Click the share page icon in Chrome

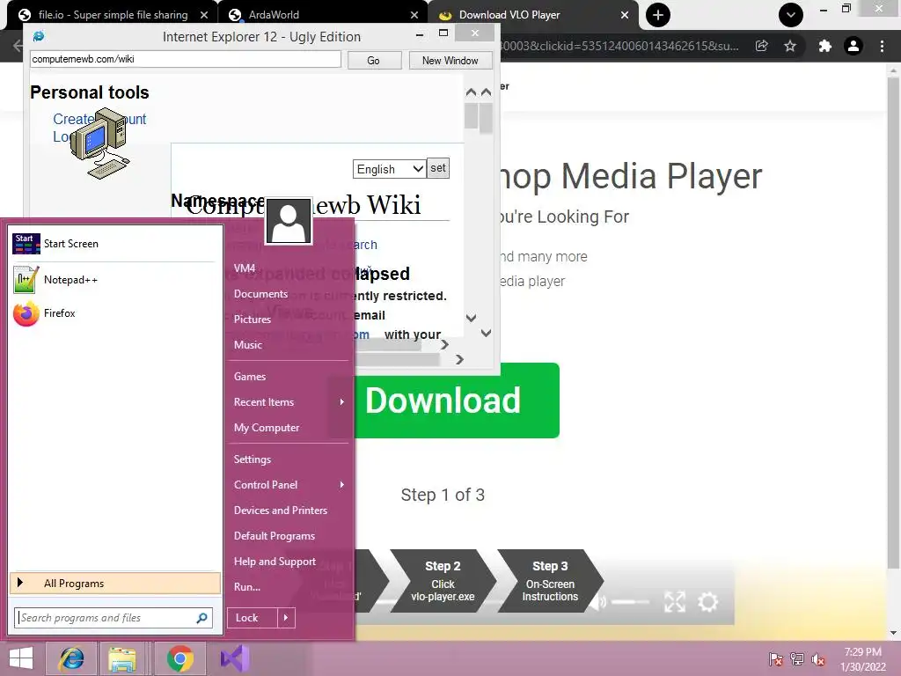[761, 46]
